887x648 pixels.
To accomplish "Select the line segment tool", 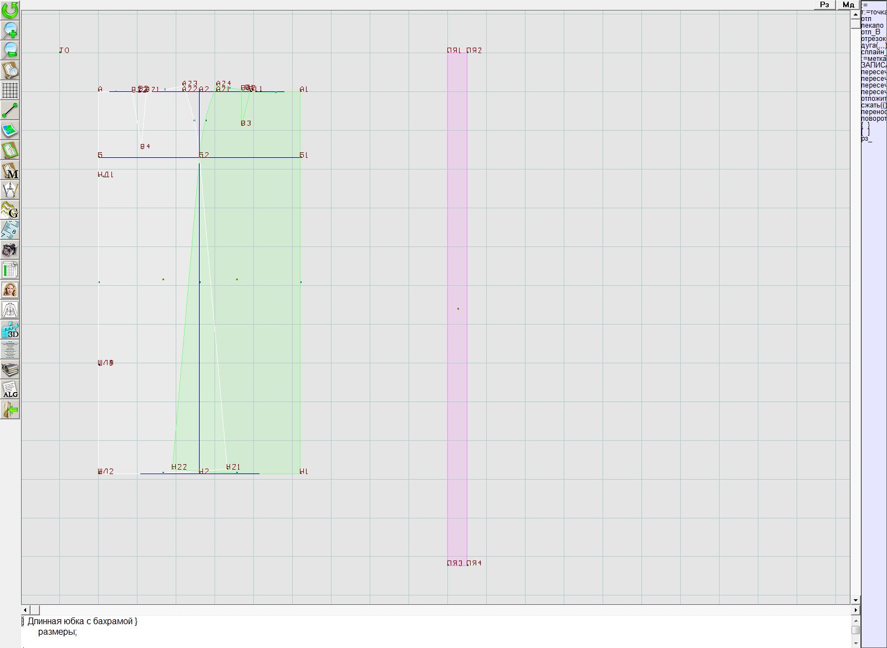I will [x=10, y=110].
